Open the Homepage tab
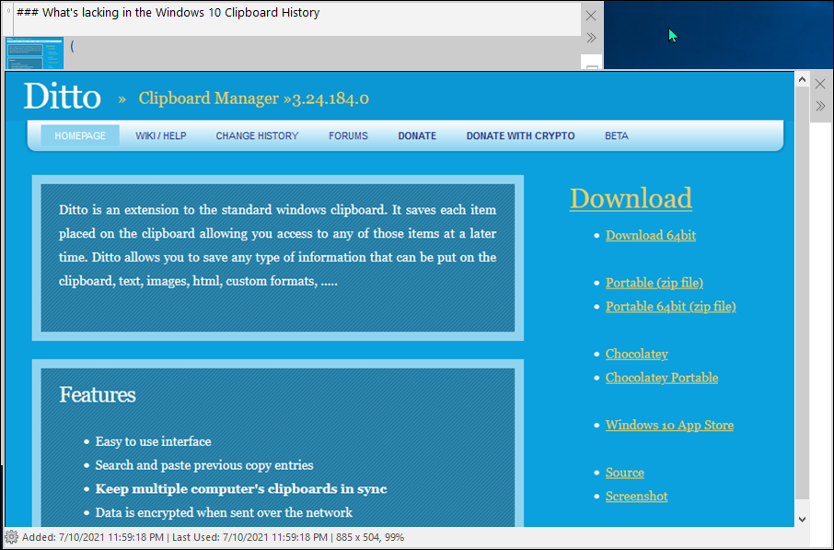 (80, 135)
